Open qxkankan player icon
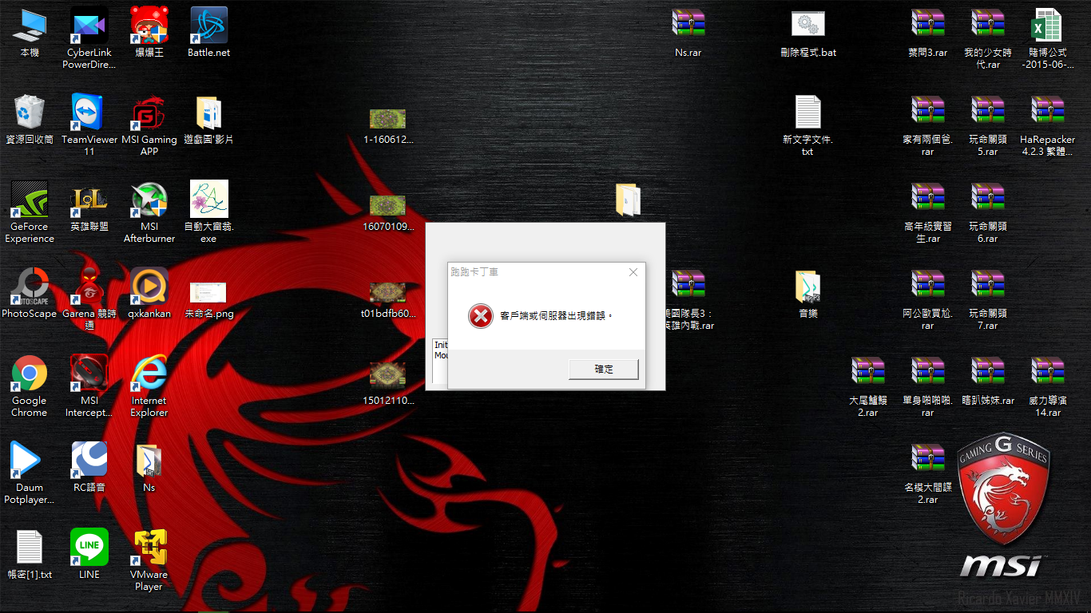 click(x=149, y=294)
